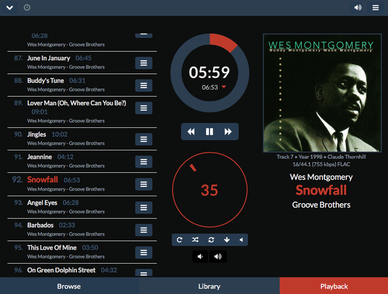Decrease volume with low speaker button
The height and width of the screenshot is (294, 388).
(200, 257)
